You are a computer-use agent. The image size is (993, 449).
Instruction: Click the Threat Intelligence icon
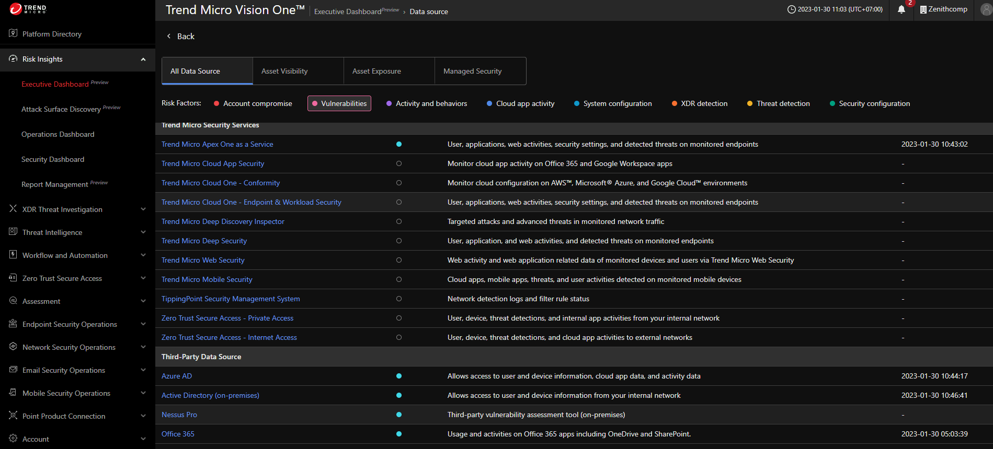[x=13, y=232]
